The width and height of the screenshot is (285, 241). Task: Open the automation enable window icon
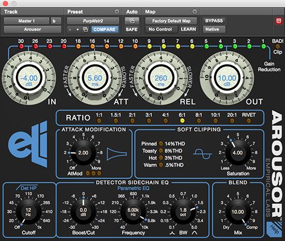(x=132, y=21)
